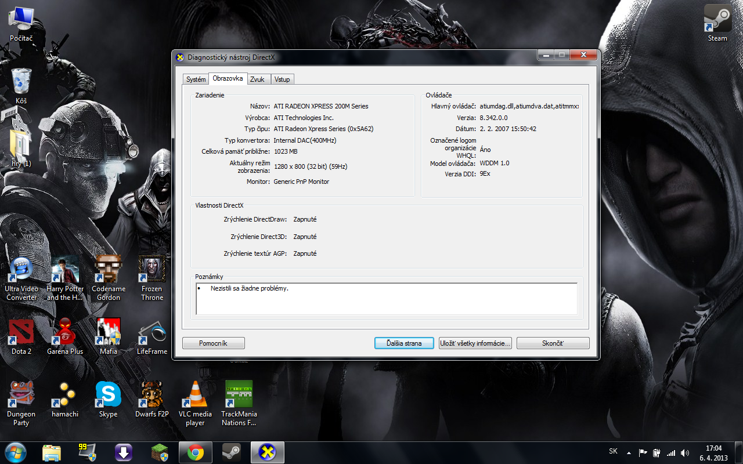The width and height of the screenshot is (743, 464).
Task: Open the Minecraft taskbar icon
Action: pos(159,452)
